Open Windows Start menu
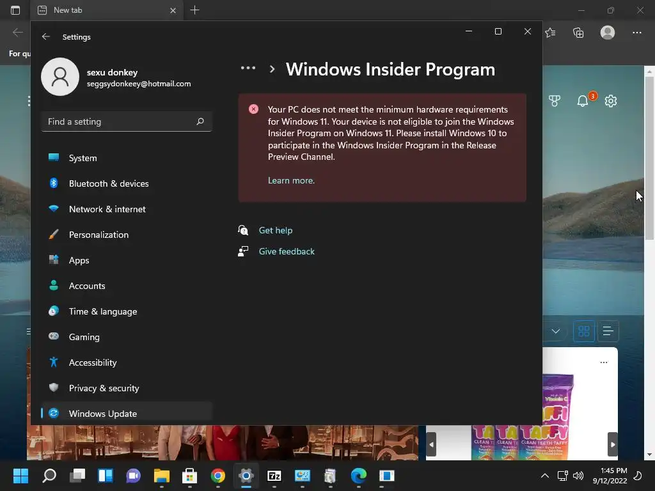The image size is (655, 491). 20,476
